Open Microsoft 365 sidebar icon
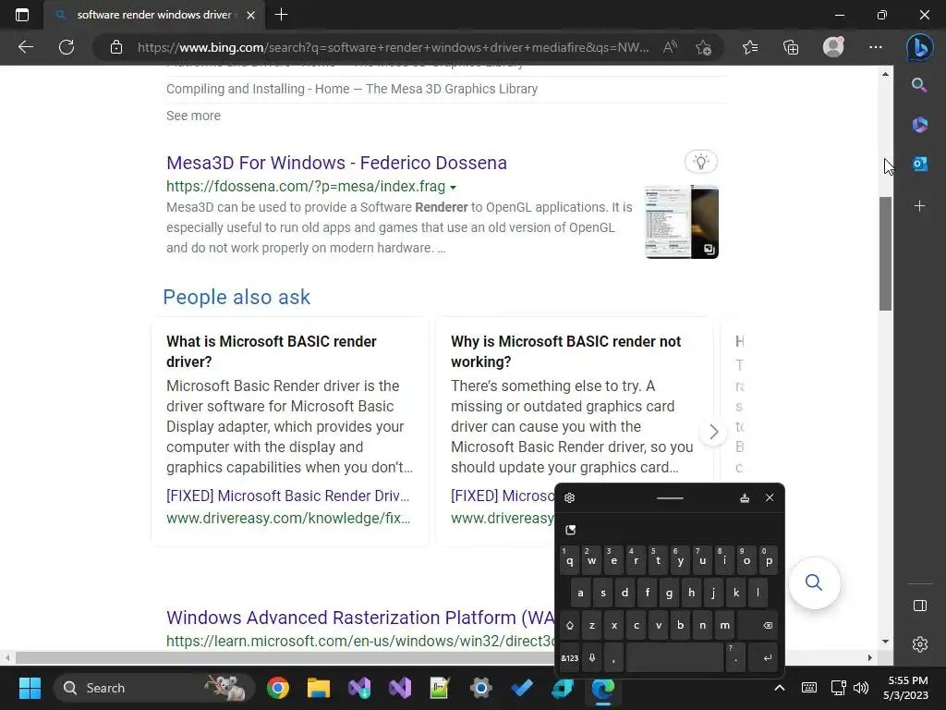Screen dimensions: 946x710 tap(919, 125)
